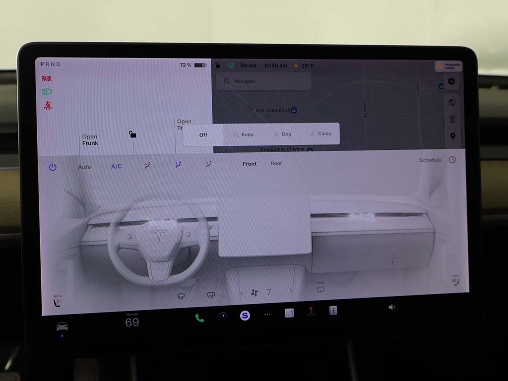Tap the climate power icon
The height and width of the screenshot is (381, 508).
tap(53, 167)
